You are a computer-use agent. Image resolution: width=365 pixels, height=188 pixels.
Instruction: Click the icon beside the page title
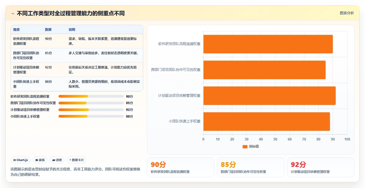click(13, 13)
